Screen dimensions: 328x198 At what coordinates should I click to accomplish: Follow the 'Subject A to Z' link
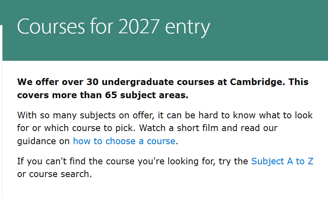coord(282,161)
